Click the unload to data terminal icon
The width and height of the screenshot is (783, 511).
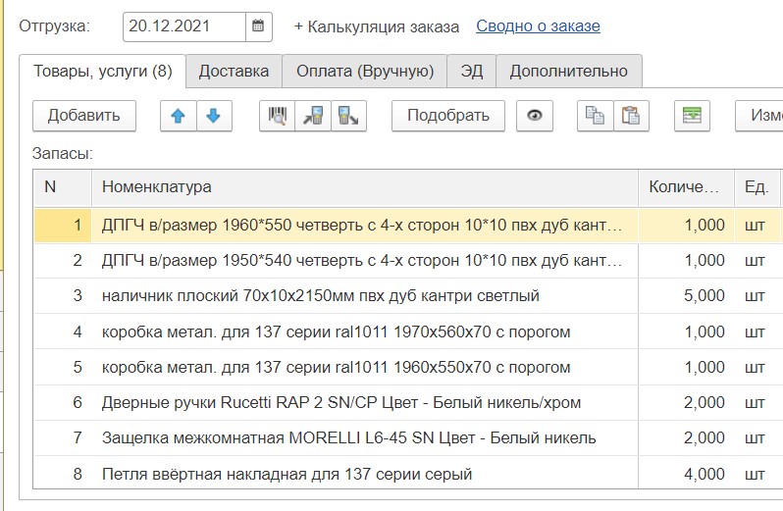coord(347,116)
